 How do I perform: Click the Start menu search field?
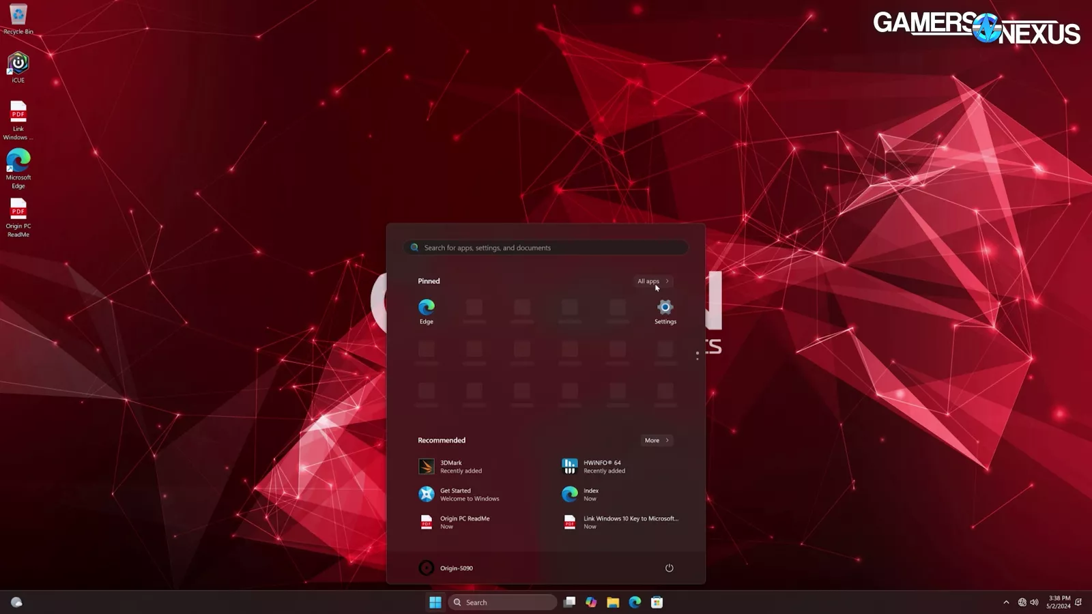[546, 248]
